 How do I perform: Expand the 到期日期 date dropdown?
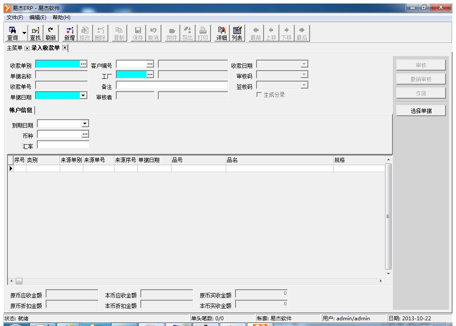coord(85,124)
